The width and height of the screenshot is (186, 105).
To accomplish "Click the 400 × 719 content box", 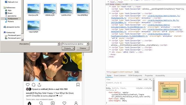I will pyautogui.click(x=169, y=91).
